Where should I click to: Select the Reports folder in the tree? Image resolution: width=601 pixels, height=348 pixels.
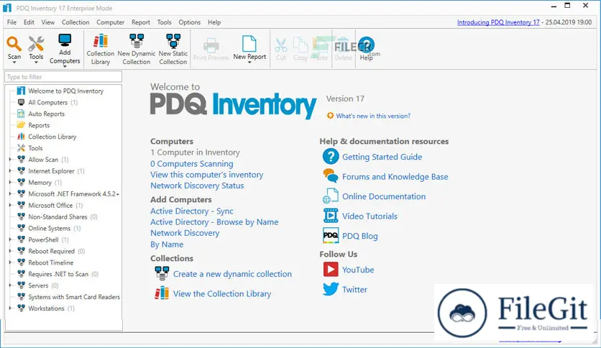(x=39, y=125)
